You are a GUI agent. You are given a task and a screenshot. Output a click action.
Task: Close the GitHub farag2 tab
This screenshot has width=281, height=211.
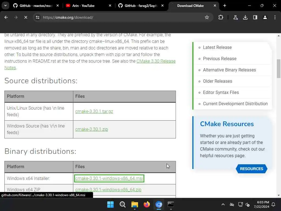click(x=162, y=6)
